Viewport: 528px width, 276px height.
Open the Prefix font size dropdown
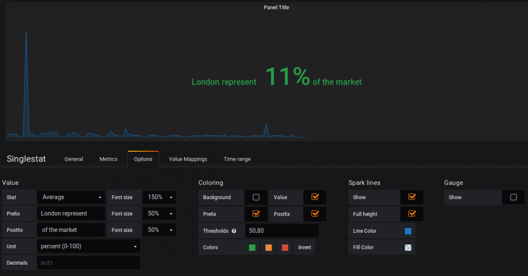159,213
